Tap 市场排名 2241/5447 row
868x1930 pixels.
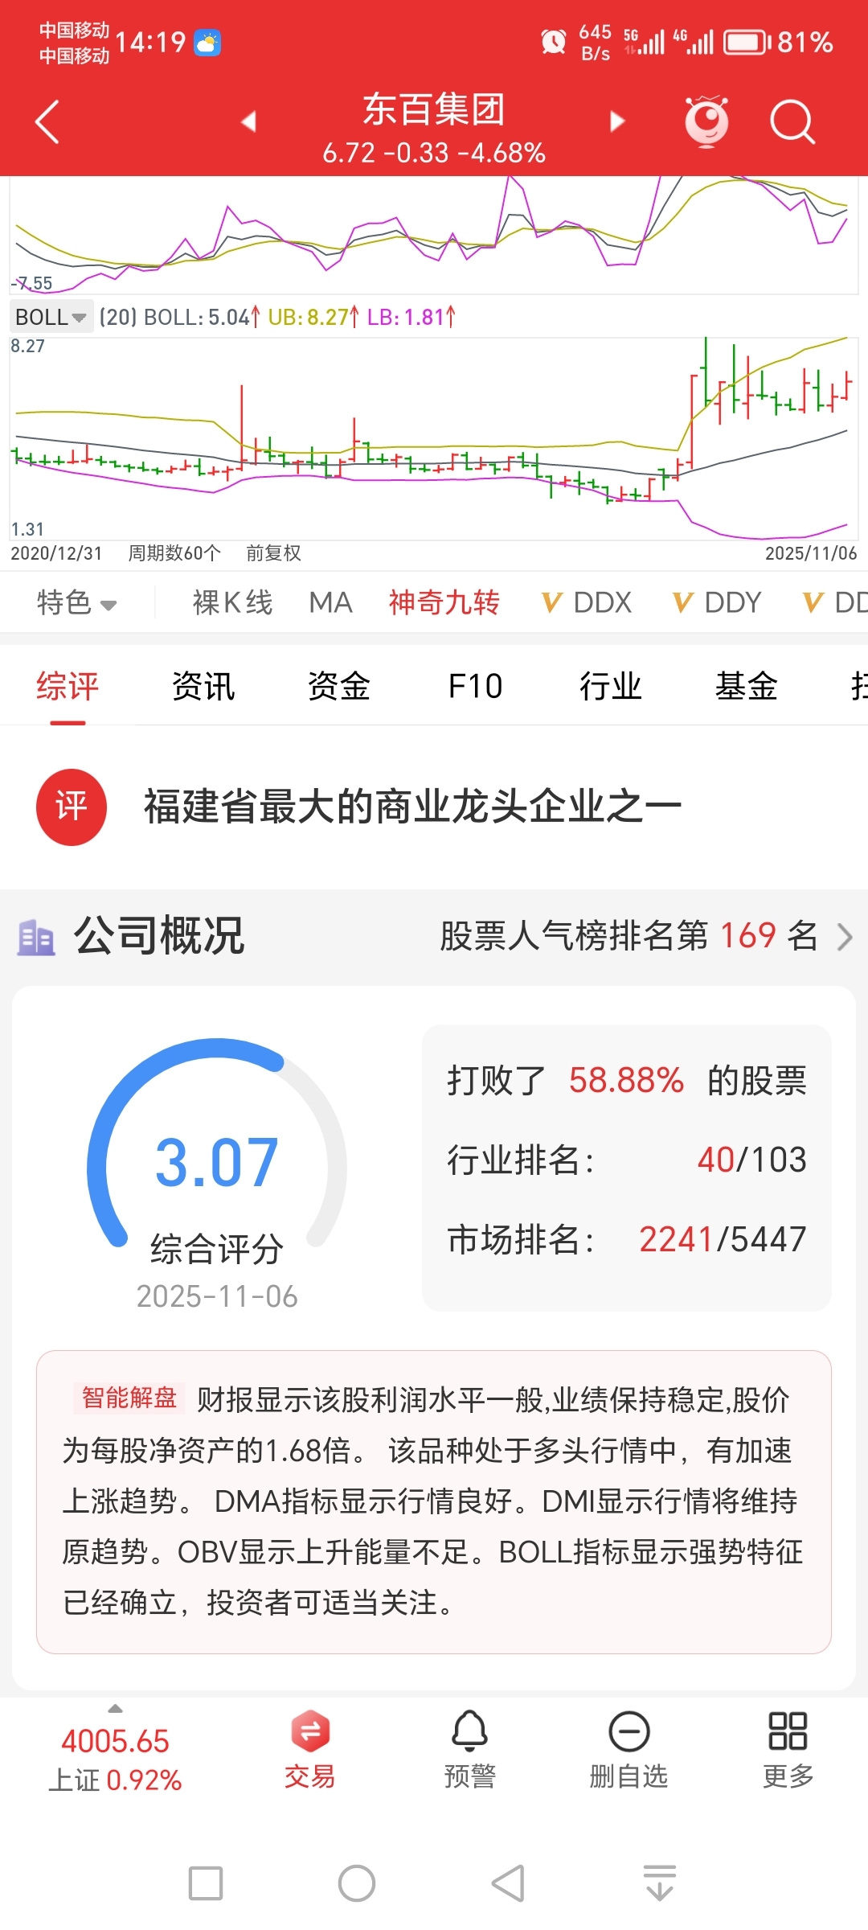(x=627, y=1240)
